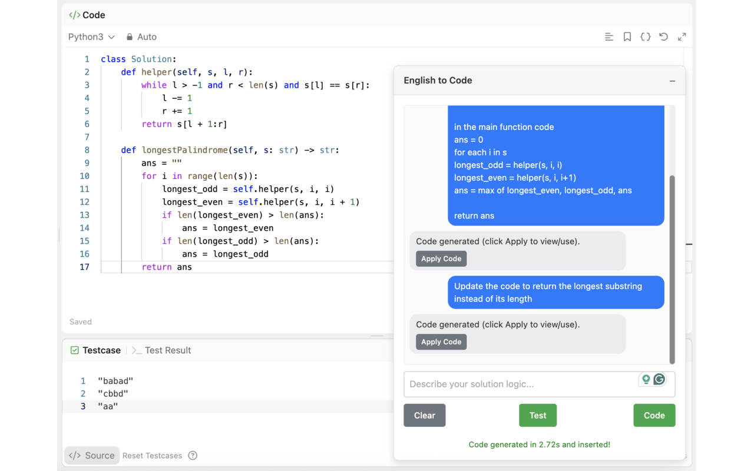This screenshot has width=754, height=471.
Task: Focus the 'Describe your solution logic' input
Action: [x=521, y=384]
